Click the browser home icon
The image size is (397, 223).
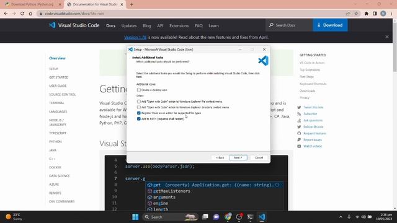click(x=30, y=14)
